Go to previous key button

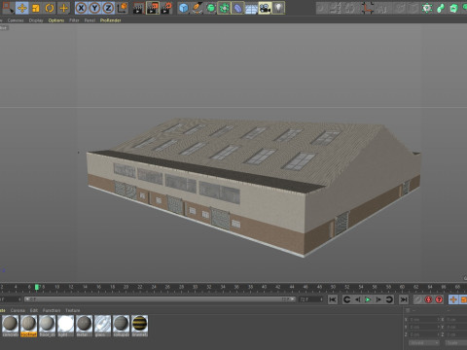coord(347,299)
